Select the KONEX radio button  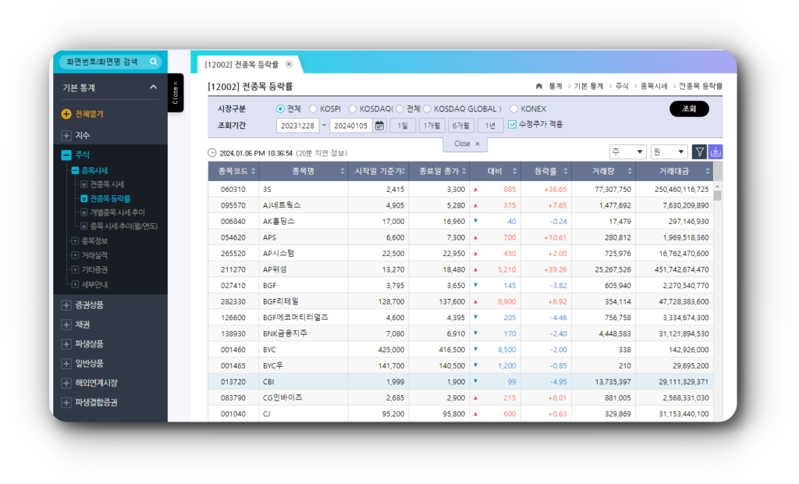point(513,109)
